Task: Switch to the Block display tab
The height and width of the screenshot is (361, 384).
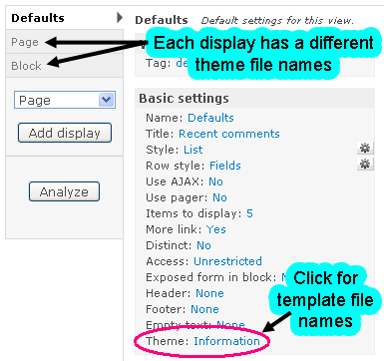Action: coord(65,66)
